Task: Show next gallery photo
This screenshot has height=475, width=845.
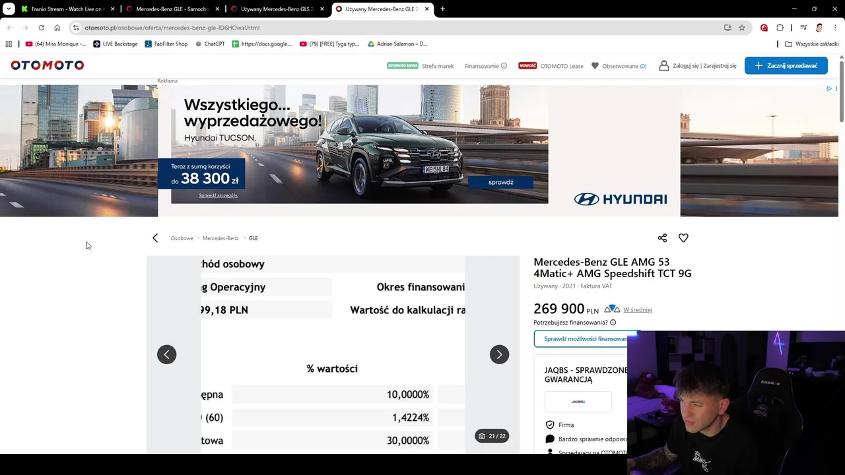Action: pos(499,354)
